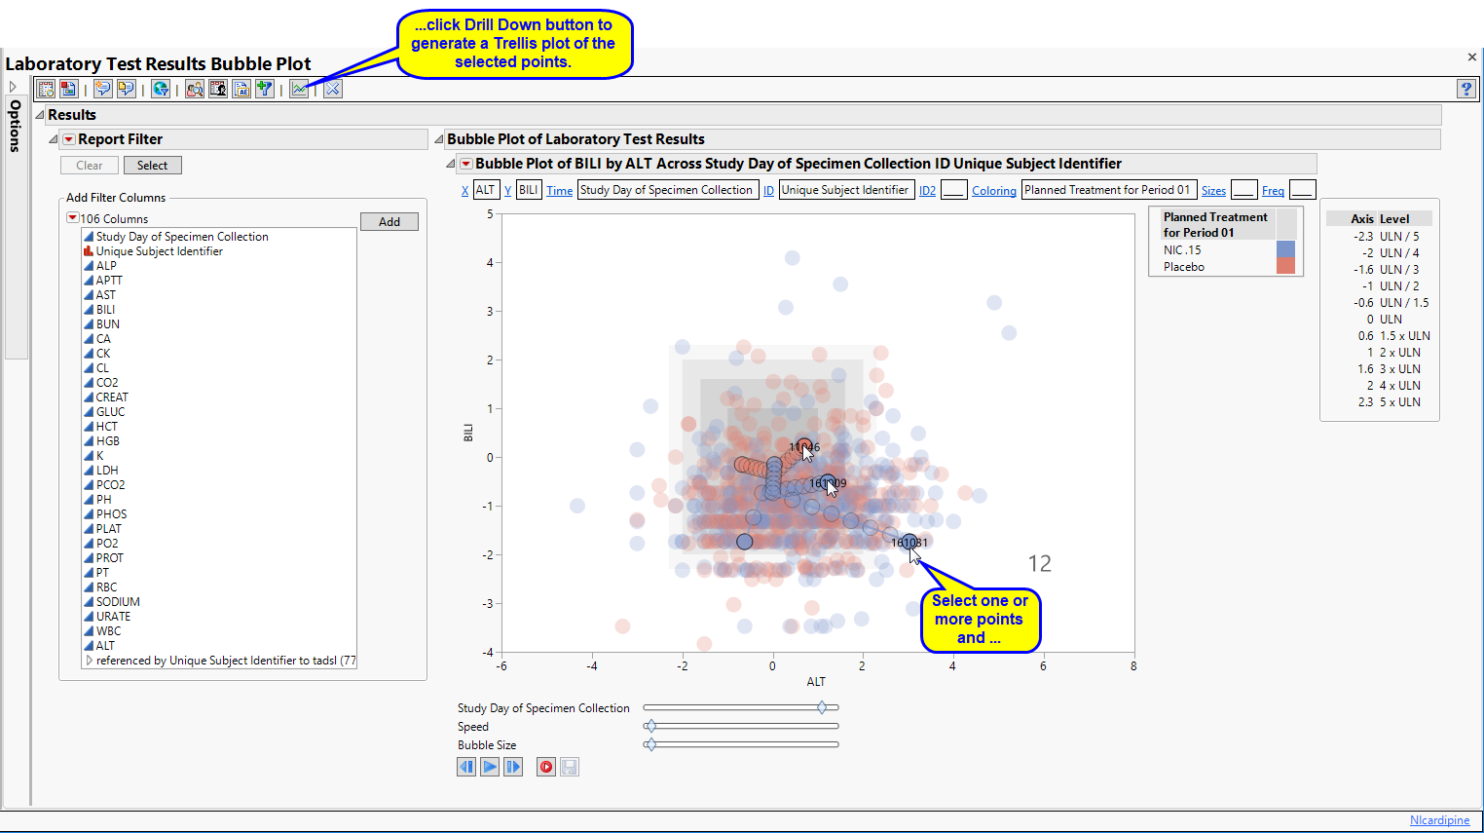Screen dimensions: 1484x833
Task: Click the Bubble Size slider handle
Action: point(650,744)
